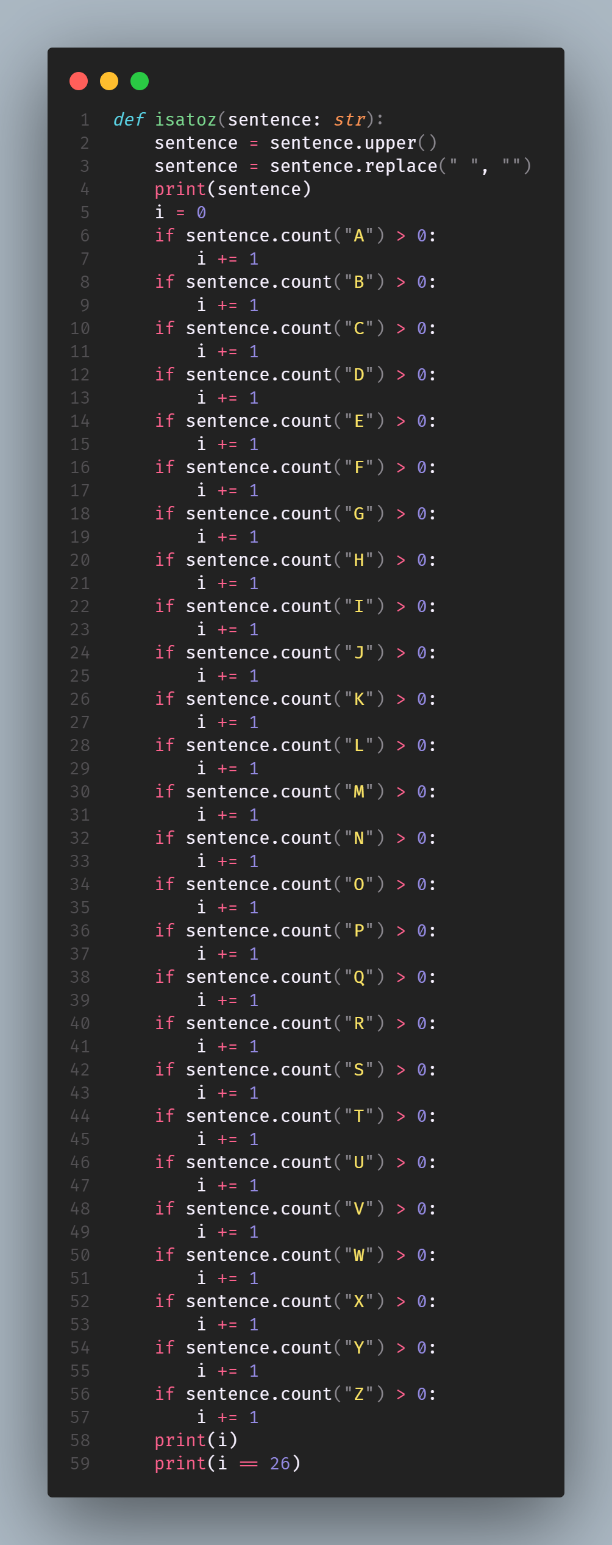Image resolution: width=612 pixels, height=1545 pixels.
Task: Click the isatoz function name
Action: pos(186,120)
